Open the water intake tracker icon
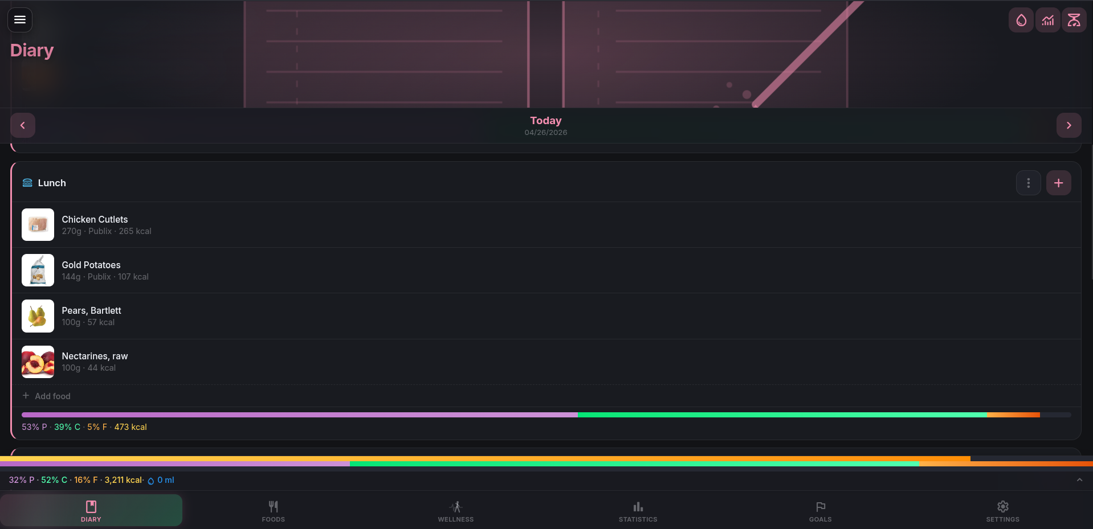Viewport: 1093px width, 529px height. pos(1021,20)
